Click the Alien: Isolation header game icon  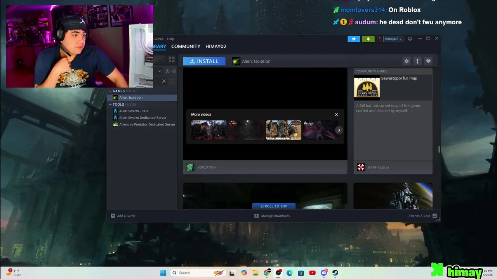[x=236, y=61]
